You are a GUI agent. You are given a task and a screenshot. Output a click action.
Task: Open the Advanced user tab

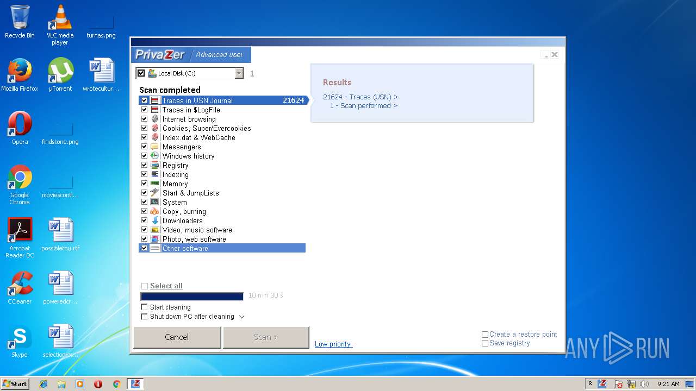pos(220,55)
